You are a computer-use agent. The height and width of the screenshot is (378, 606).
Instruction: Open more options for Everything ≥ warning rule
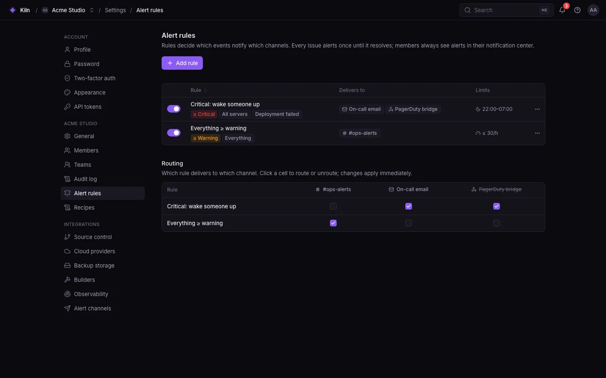point(537,133)
